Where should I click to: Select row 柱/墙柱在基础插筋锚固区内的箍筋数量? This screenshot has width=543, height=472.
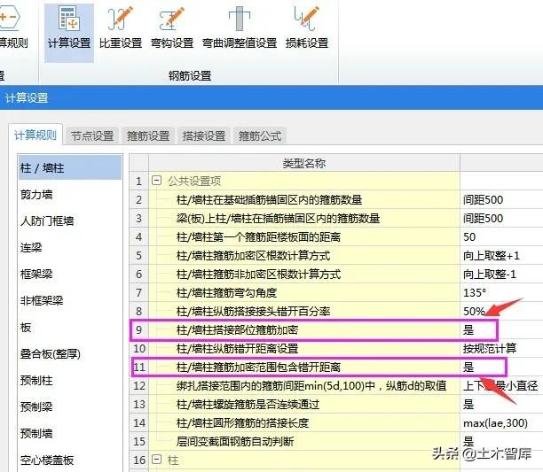click(x=304, y=199)
